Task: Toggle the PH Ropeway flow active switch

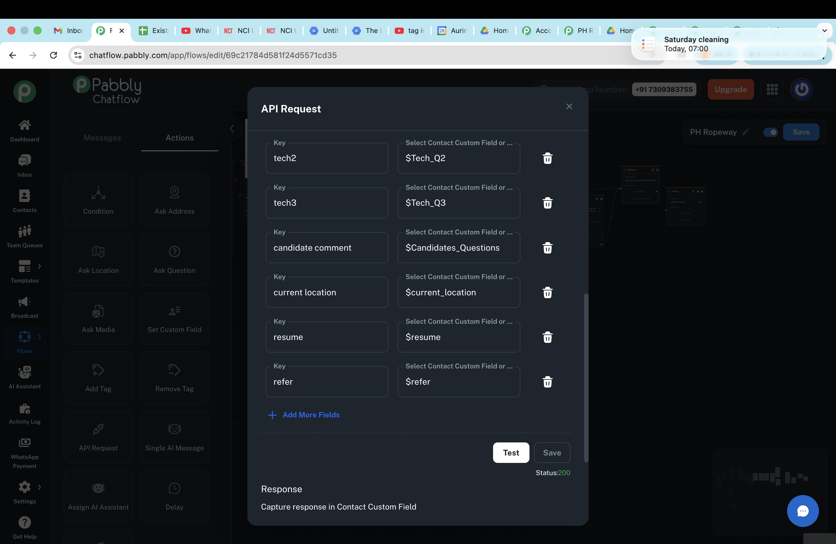Action: tap(770, 132)
